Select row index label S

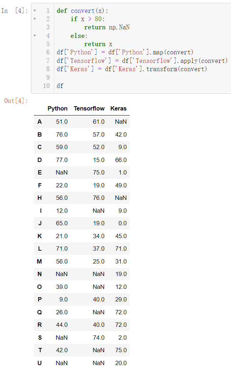click(x=40, y=338)
